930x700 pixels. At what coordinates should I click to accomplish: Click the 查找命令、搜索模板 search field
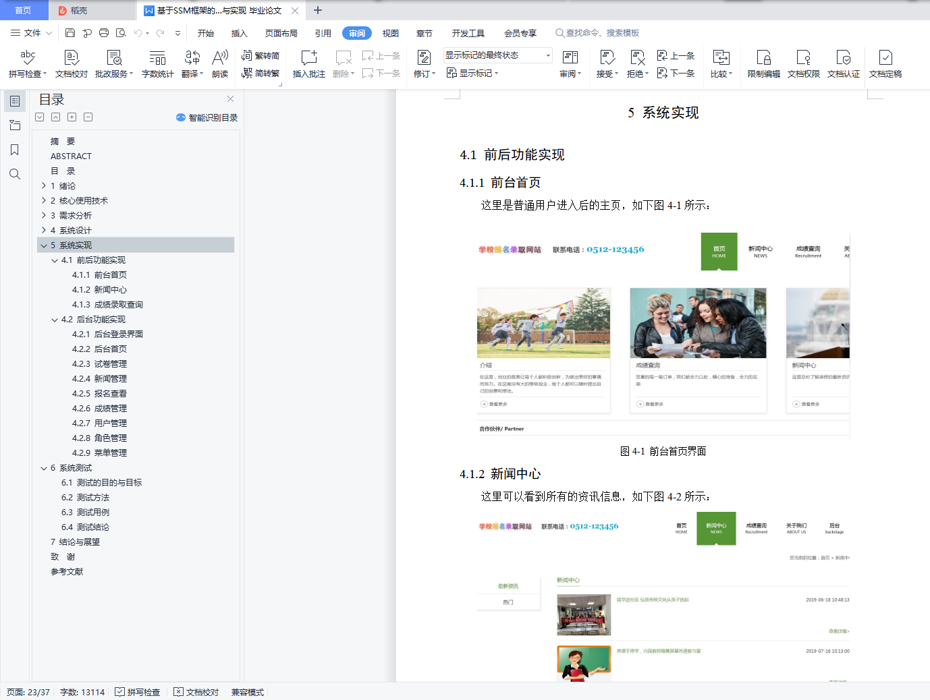pos(597,33)
